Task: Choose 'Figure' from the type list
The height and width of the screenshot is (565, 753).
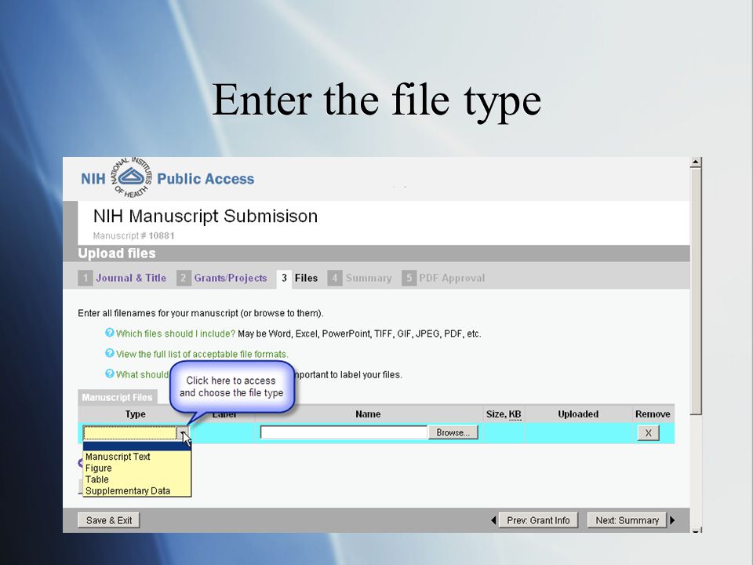Action: (136, 468)
